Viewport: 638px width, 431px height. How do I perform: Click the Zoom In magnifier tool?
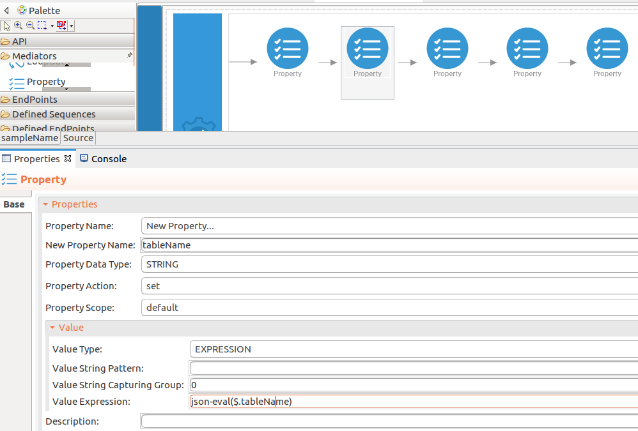point(19,26)
